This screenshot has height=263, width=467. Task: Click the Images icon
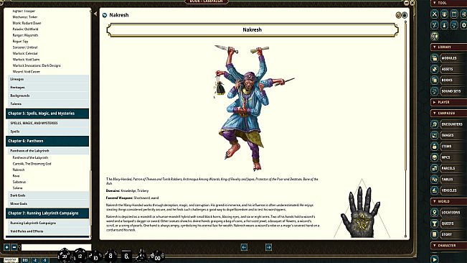pos(435,135)
